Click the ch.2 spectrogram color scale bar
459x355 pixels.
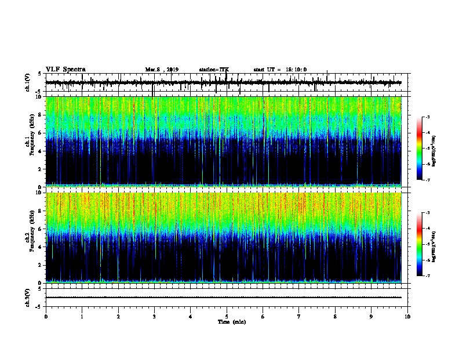419,244
